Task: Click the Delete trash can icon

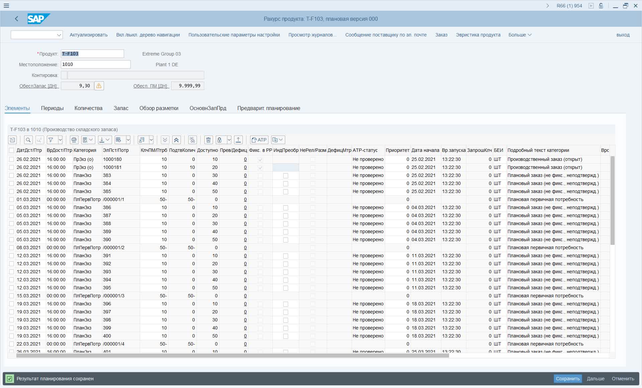Action: tap(208, 140)
